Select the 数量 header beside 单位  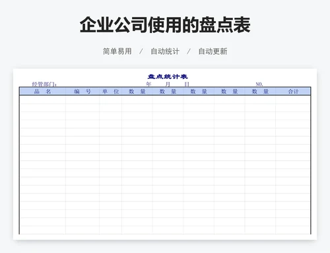137,91
